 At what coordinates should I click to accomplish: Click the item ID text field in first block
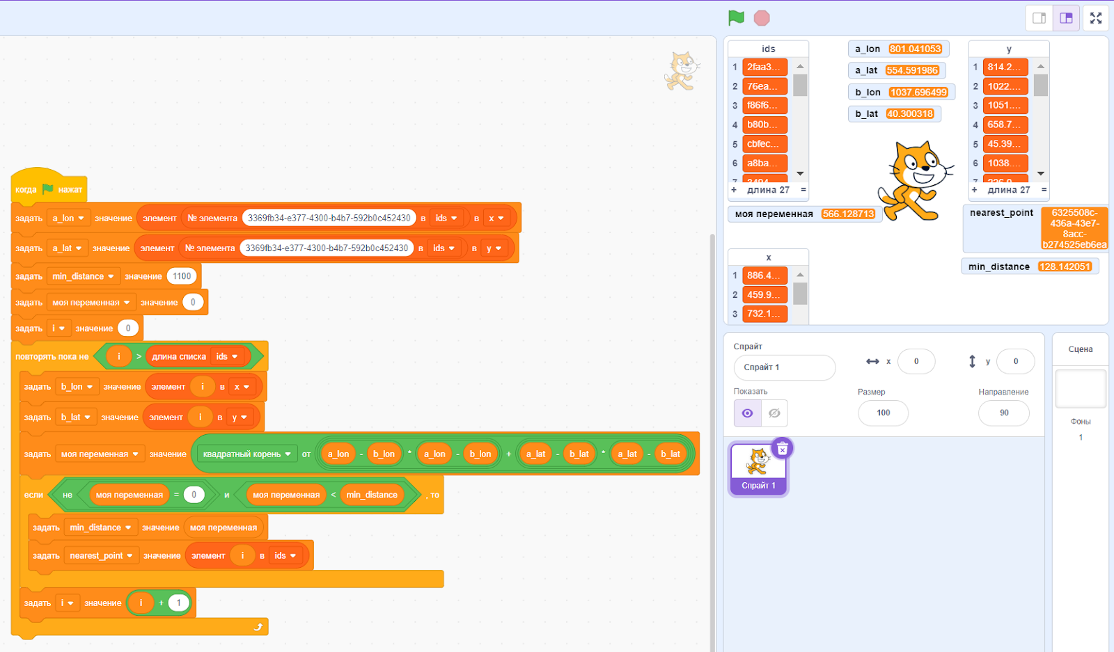[x=329, y=218]
